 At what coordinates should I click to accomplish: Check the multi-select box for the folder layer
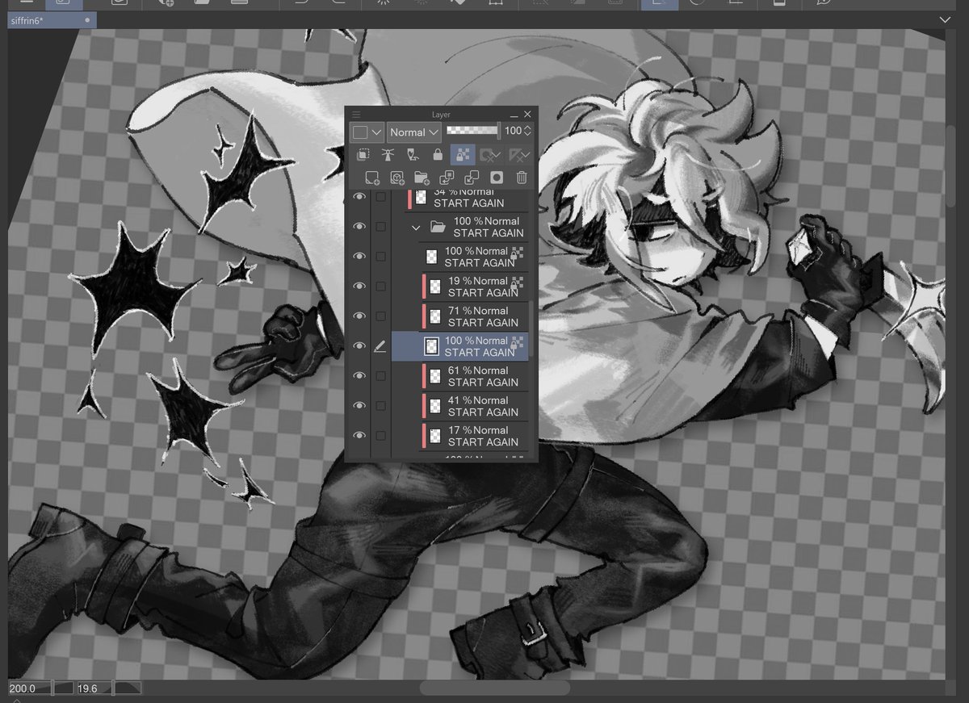[x=380, y=227]
